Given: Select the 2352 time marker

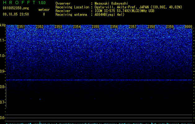Looking at the screenshot, I should click(40, 27).
